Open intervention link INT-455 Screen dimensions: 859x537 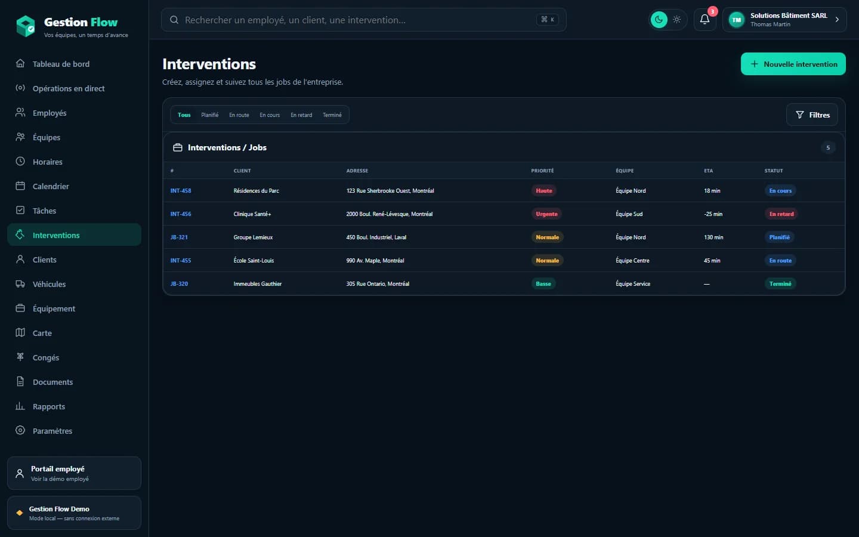click(181, 261)
